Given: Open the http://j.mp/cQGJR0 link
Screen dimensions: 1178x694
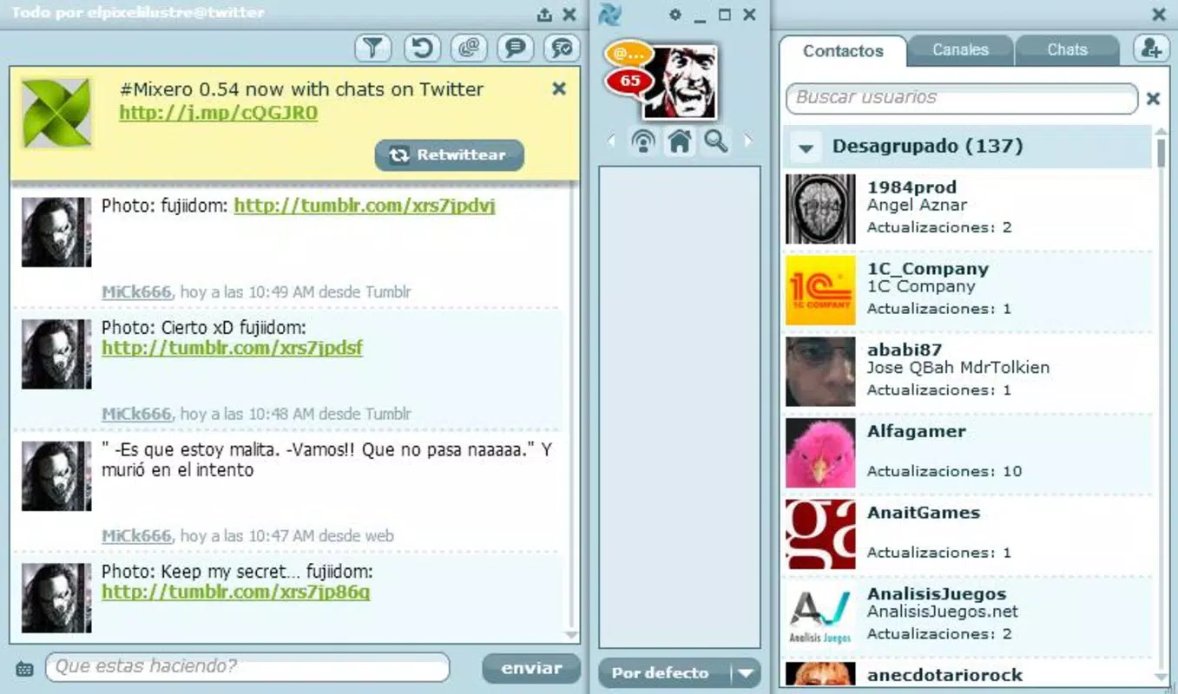Looking at the screenshot, I should pos(219,113).
